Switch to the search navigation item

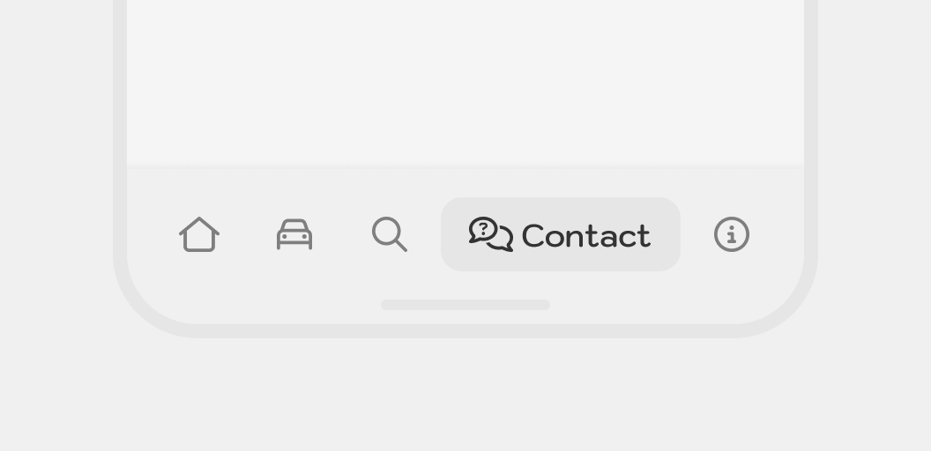click(390, 234)
